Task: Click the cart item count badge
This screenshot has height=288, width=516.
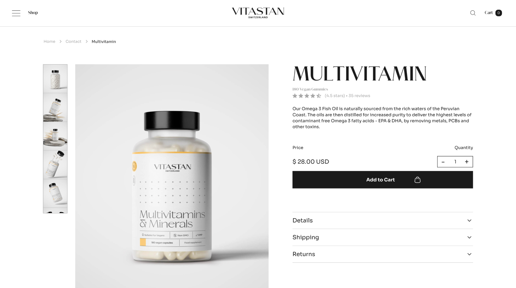Action: (x=499, y=13)
